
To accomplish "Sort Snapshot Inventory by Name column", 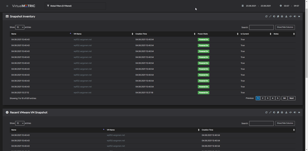I will point(41,34).
